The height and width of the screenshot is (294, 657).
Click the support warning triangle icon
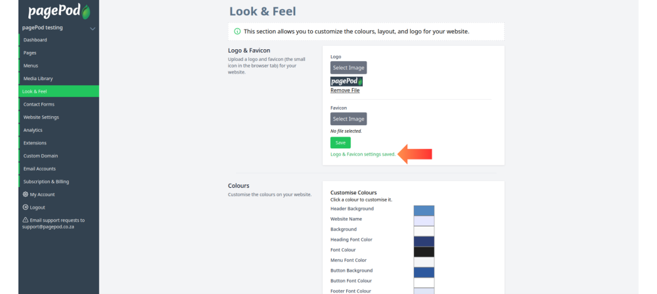tap(26, 220)
